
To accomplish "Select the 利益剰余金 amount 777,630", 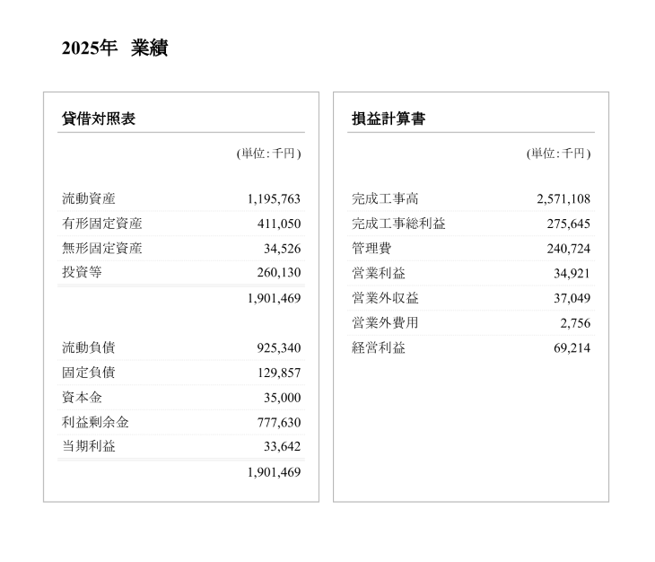I will pos(278,423).
